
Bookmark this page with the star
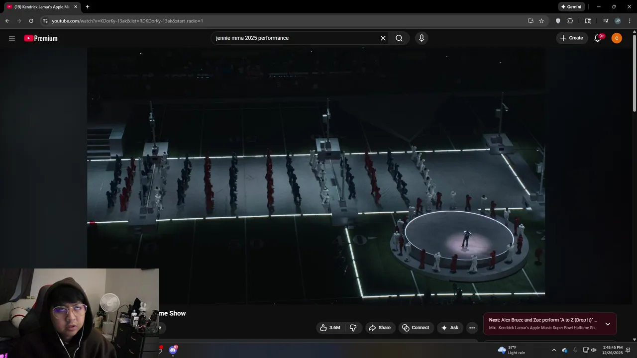pyautogui.click(x=541, y=21)
